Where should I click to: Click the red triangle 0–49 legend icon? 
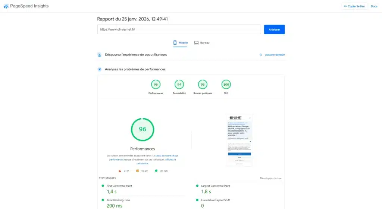pos(120,171)
